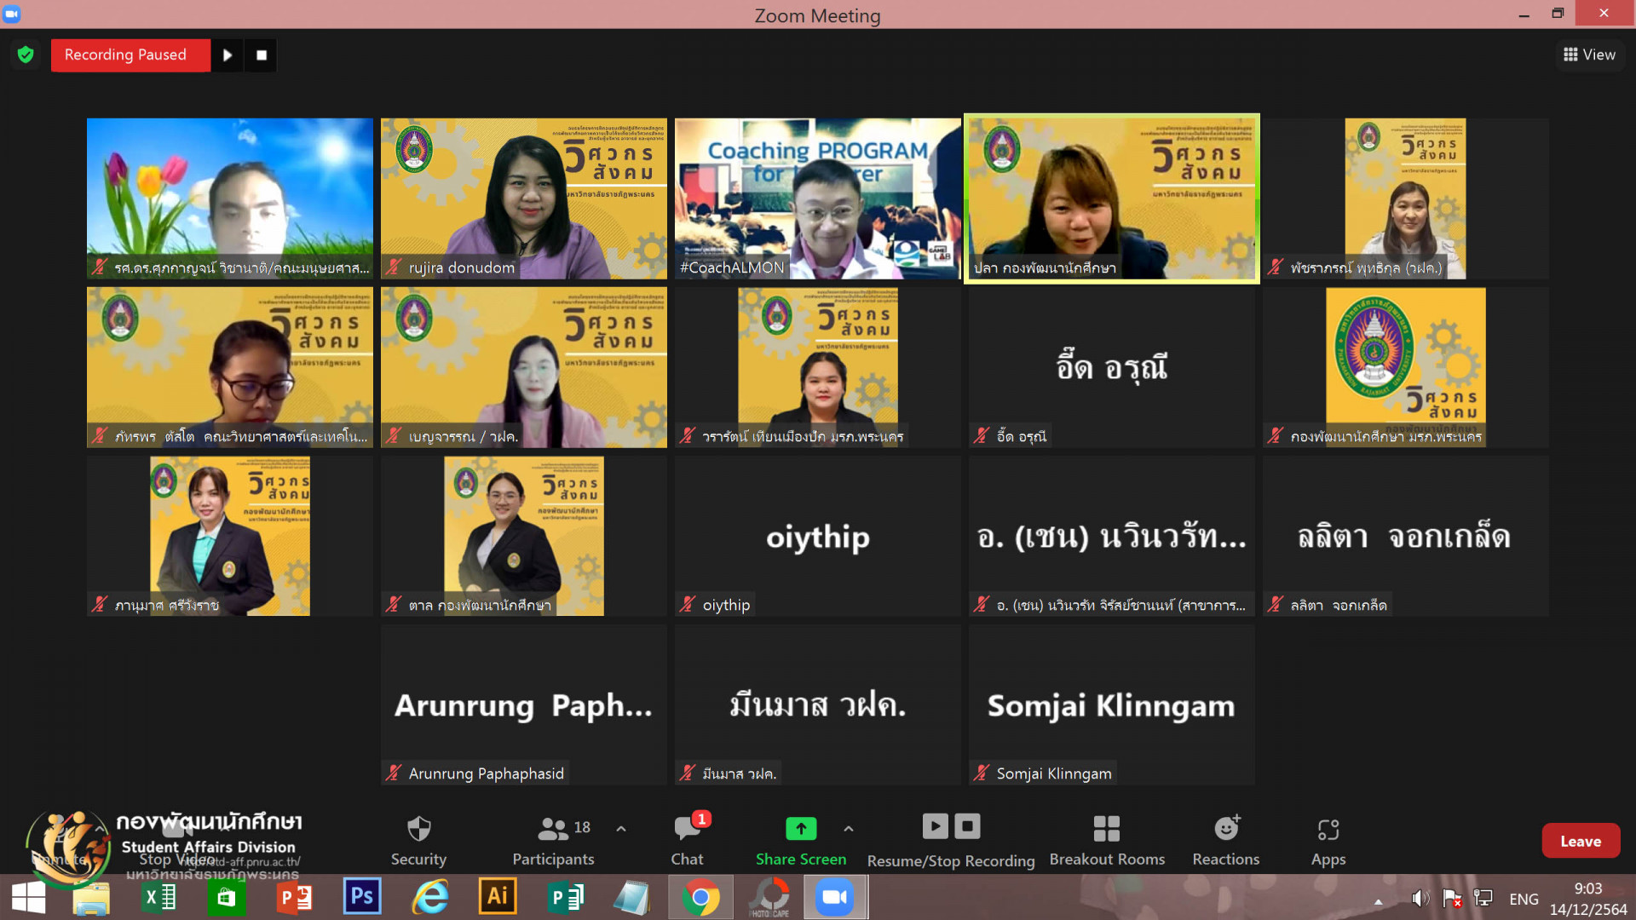Screen dimensions: 1636x920
Task: Open the View layout menu
Action: tap(1589, 55)
